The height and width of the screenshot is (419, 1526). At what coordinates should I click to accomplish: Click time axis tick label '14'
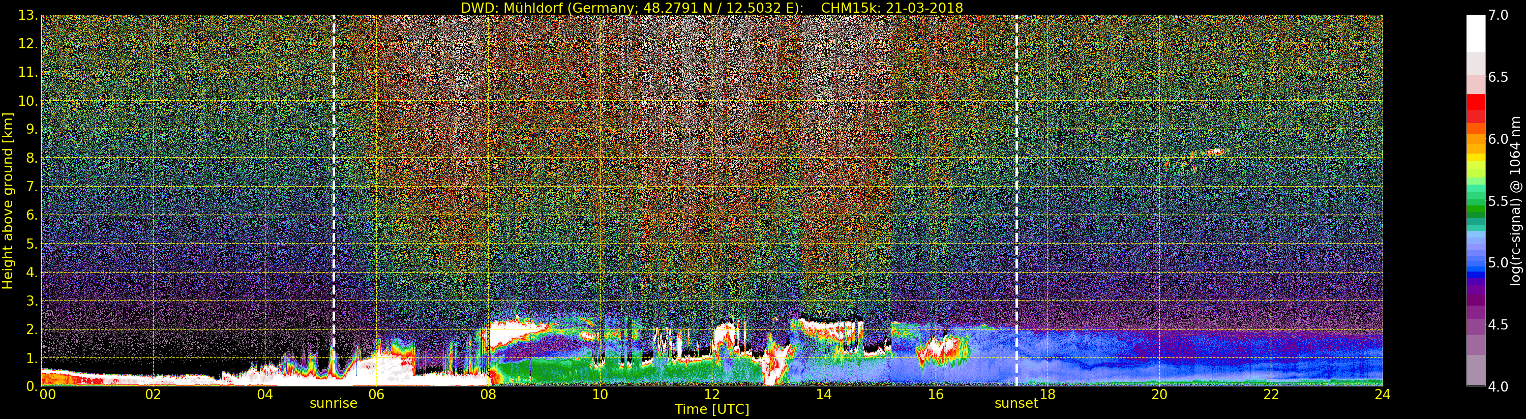pos(823,395)
